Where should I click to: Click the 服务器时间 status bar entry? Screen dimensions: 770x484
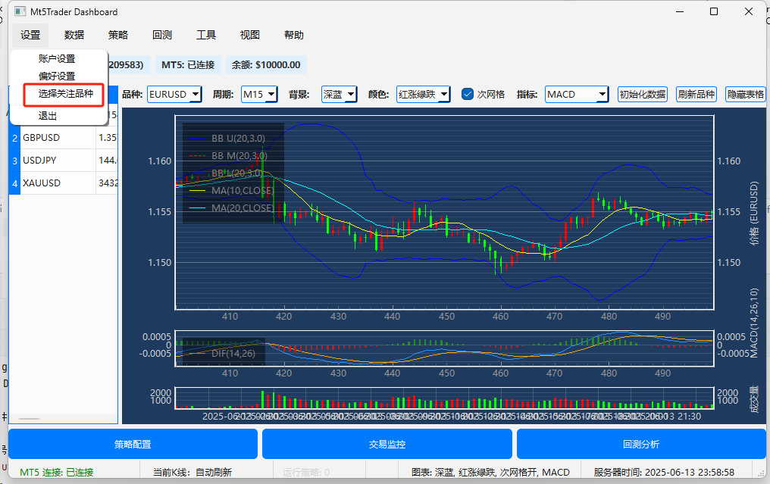(x=664, y=472)
